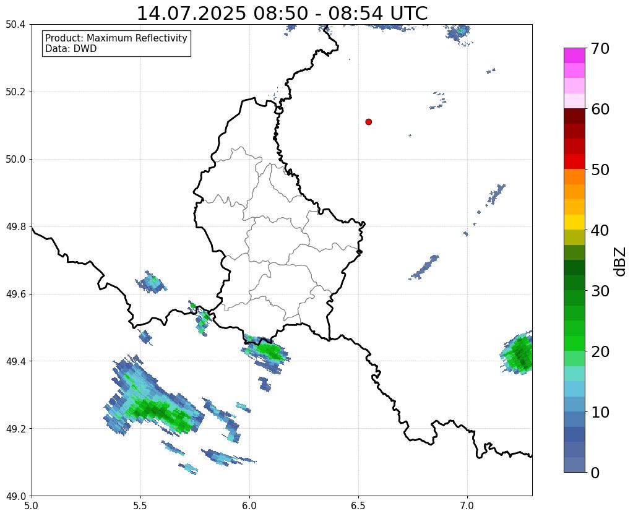Click the "Data: DWD" label
633x516 pixels.
tap(71, 49)
